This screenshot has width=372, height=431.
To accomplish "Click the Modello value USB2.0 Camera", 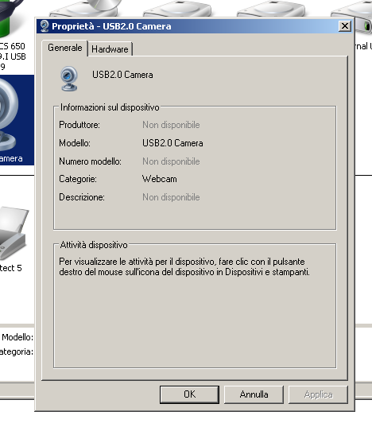I will click(x=172, y=143).
